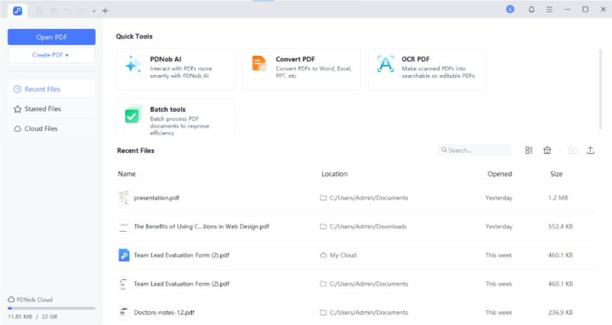The height and width of the screenshot is (325, 612).
Task: Click the Convert PDF tool icon
Action: 260,64
